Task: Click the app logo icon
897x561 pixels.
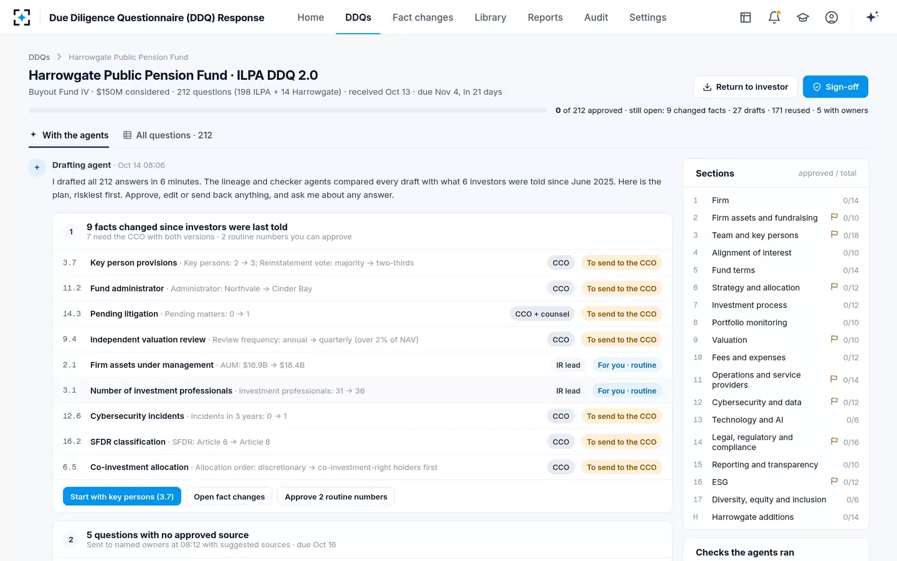Action: coord(22,17)
